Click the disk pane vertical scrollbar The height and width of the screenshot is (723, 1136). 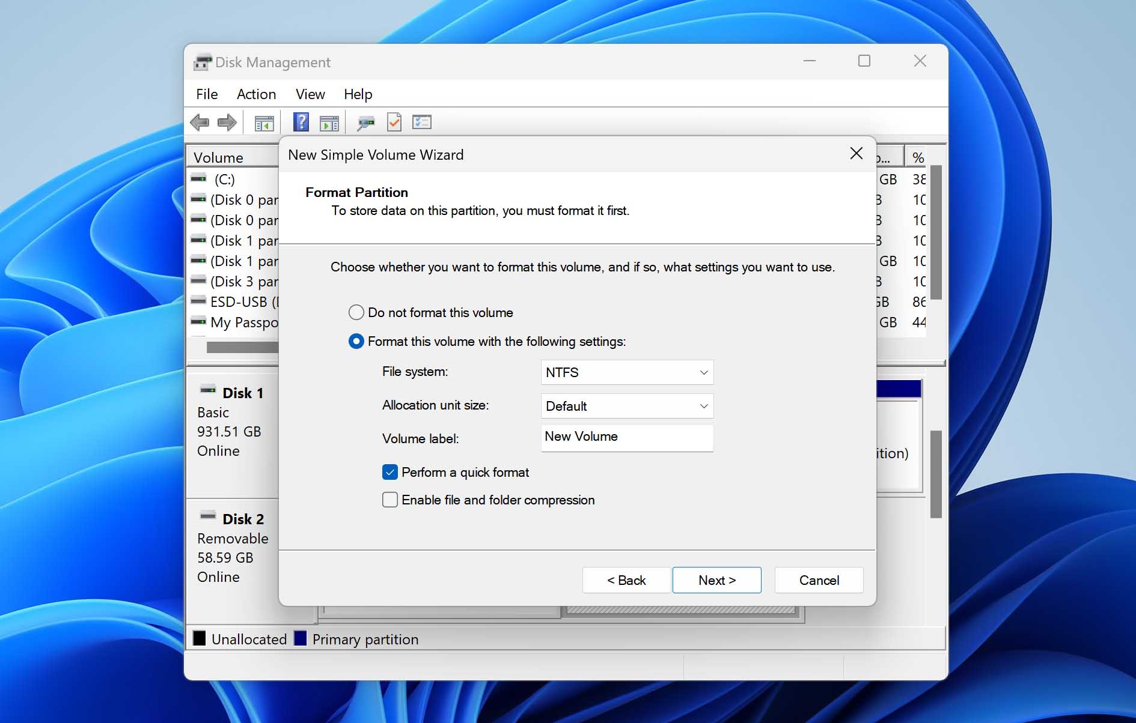point(936,474)
